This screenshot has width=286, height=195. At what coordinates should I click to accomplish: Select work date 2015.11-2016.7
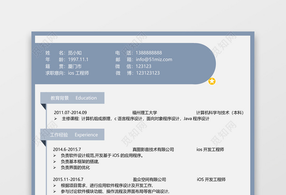[x=68, y=179]
